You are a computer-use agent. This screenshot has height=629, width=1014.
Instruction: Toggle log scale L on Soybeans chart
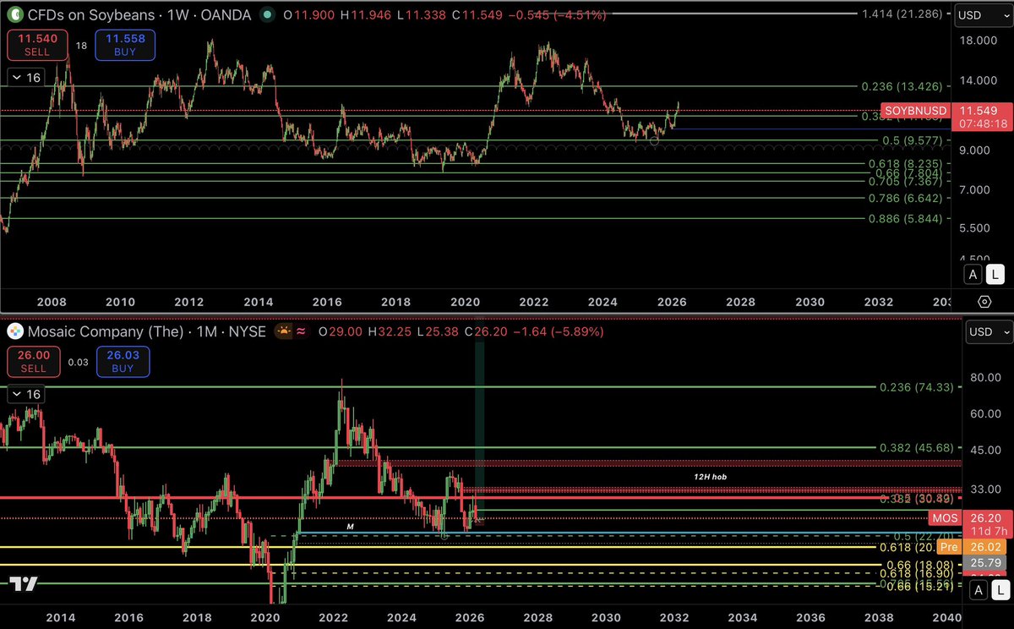pyautogui.click(x=996, y=274)
